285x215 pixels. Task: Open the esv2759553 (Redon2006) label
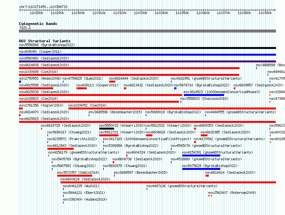tap(40, 78)
